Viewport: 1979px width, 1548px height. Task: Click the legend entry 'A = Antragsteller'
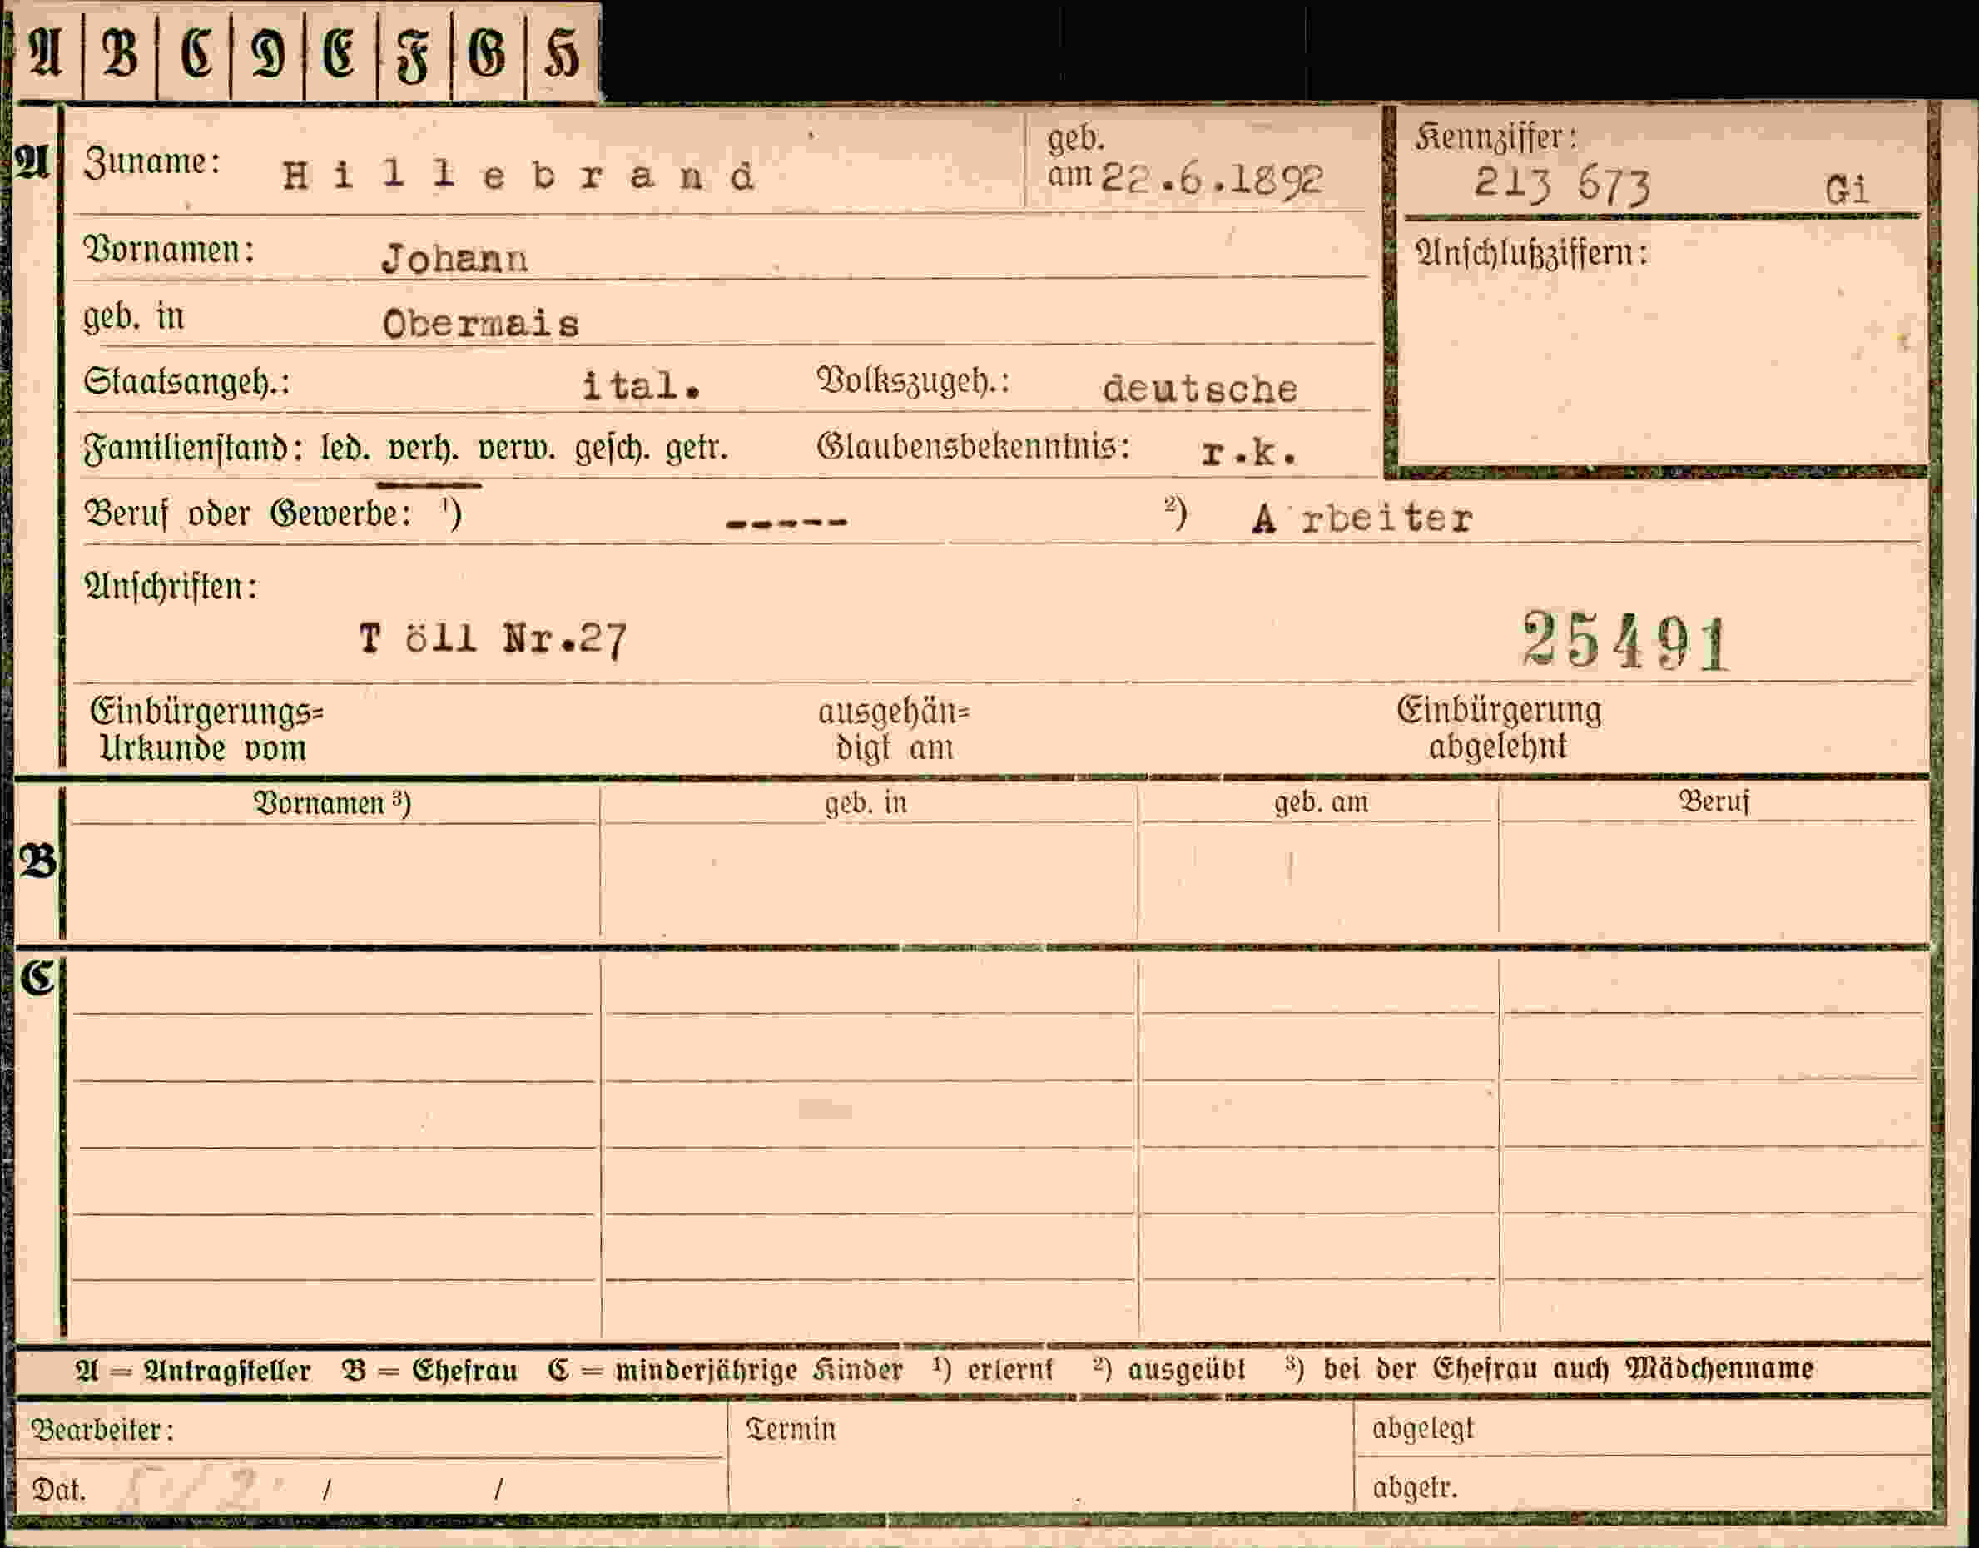[x=193, y=1369]
